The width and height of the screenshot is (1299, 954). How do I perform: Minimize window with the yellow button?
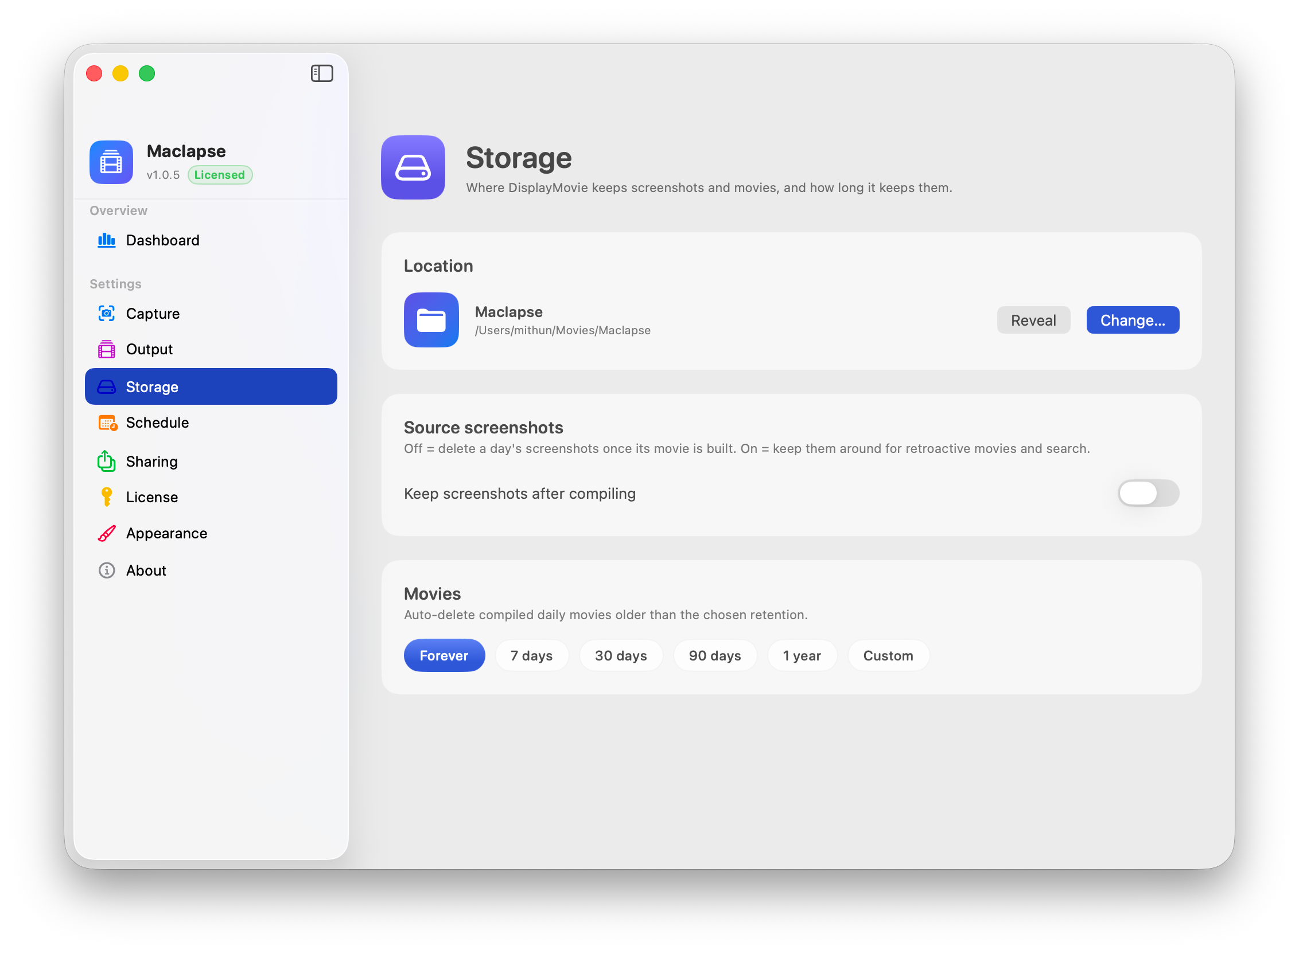tap(120, 73)
